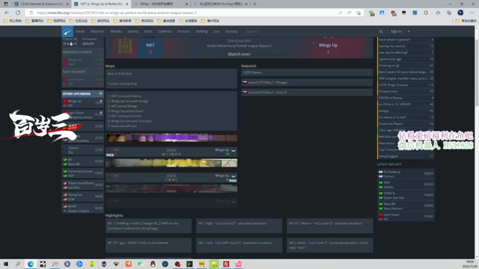The height and width of the screenshot is (269, 479).
Task: Open the XigN 1vs2 clutch highlight
Action: (x=239, y=226)
